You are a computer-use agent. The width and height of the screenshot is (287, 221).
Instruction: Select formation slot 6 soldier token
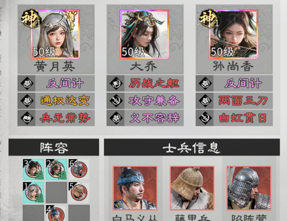(x=79, y=169)
